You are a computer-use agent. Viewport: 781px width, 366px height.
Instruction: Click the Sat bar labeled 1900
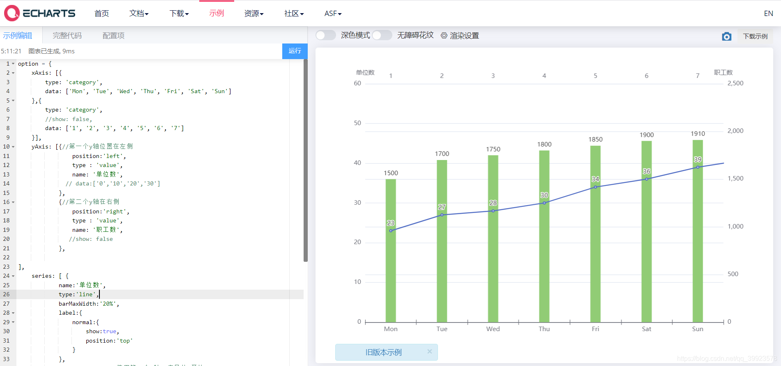point(647,232)
